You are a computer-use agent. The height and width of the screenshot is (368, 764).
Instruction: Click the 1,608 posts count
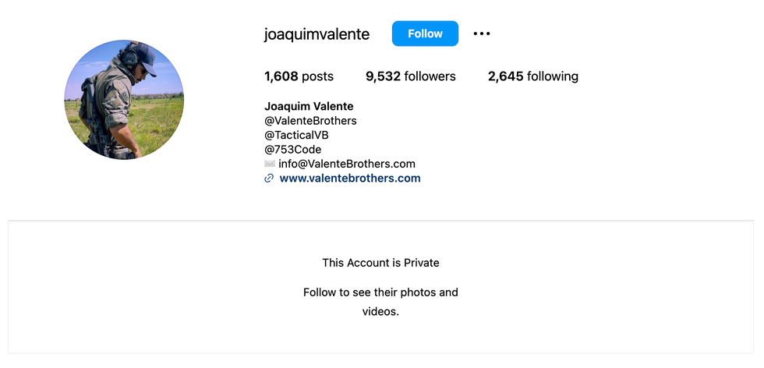pyautogui.click(x=299, y=76)
